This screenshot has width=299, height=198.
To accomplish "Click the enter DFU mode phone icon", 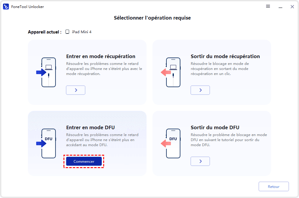I will pos(48,143).
